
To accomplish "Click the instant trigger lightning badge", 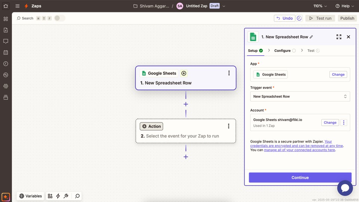I will tap(184, 73).
